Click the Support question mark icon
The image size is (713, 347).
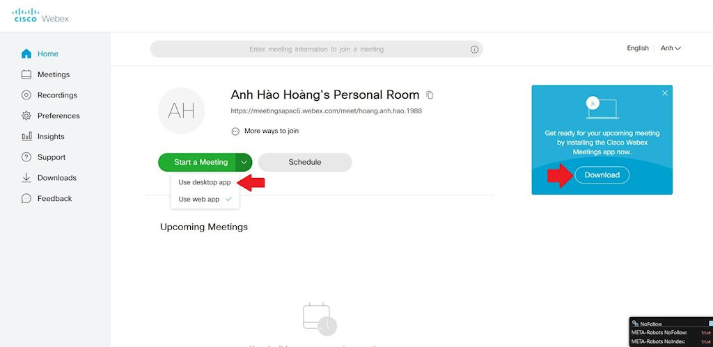click(26, 157)
